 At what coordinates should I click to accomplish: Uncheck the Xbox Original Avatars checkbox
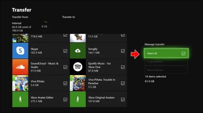[123, 100]
